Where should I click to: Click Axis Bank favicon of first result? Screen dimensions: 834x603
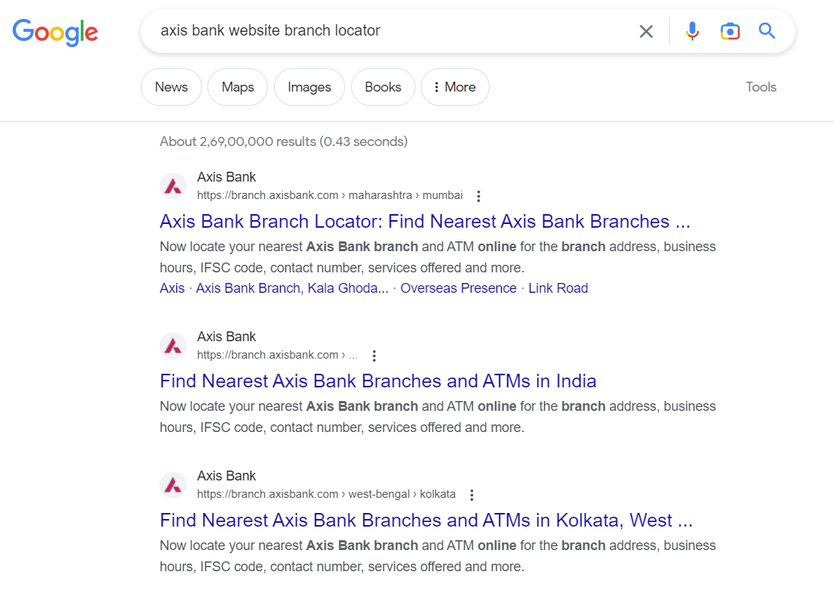pos(173,186)
